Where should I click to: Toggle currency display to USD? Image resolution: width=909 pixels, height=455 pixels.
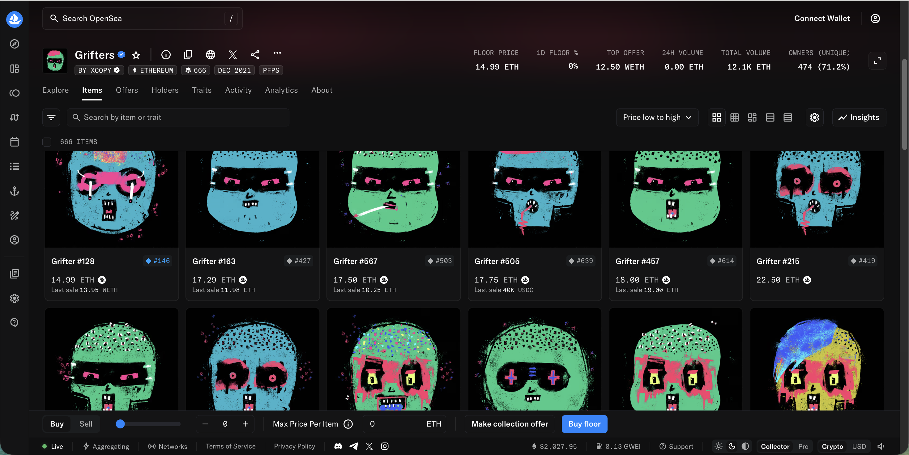859,446
